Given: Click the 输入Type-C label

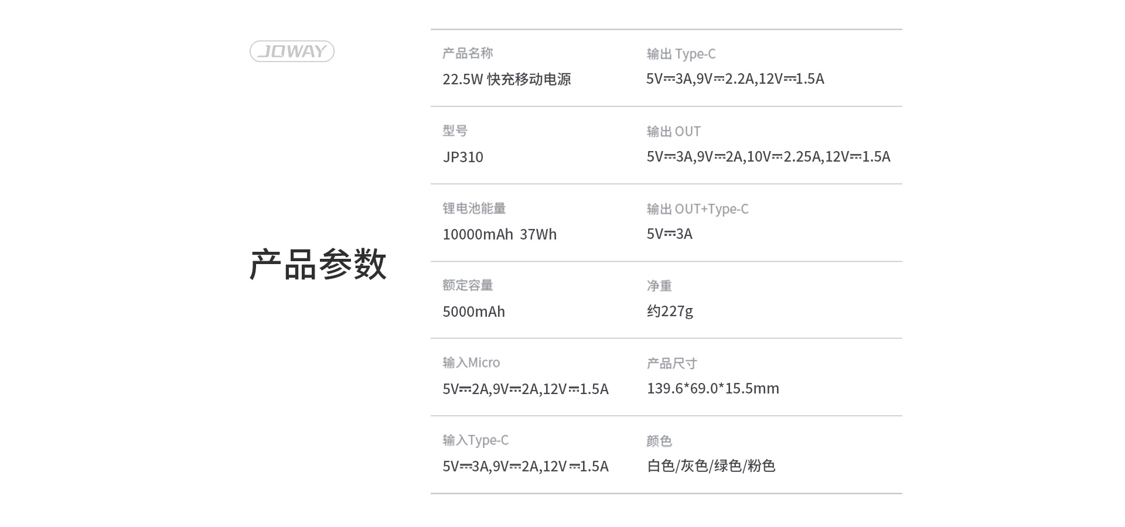Looking at the screenshot, I should (x=476, y=440).
